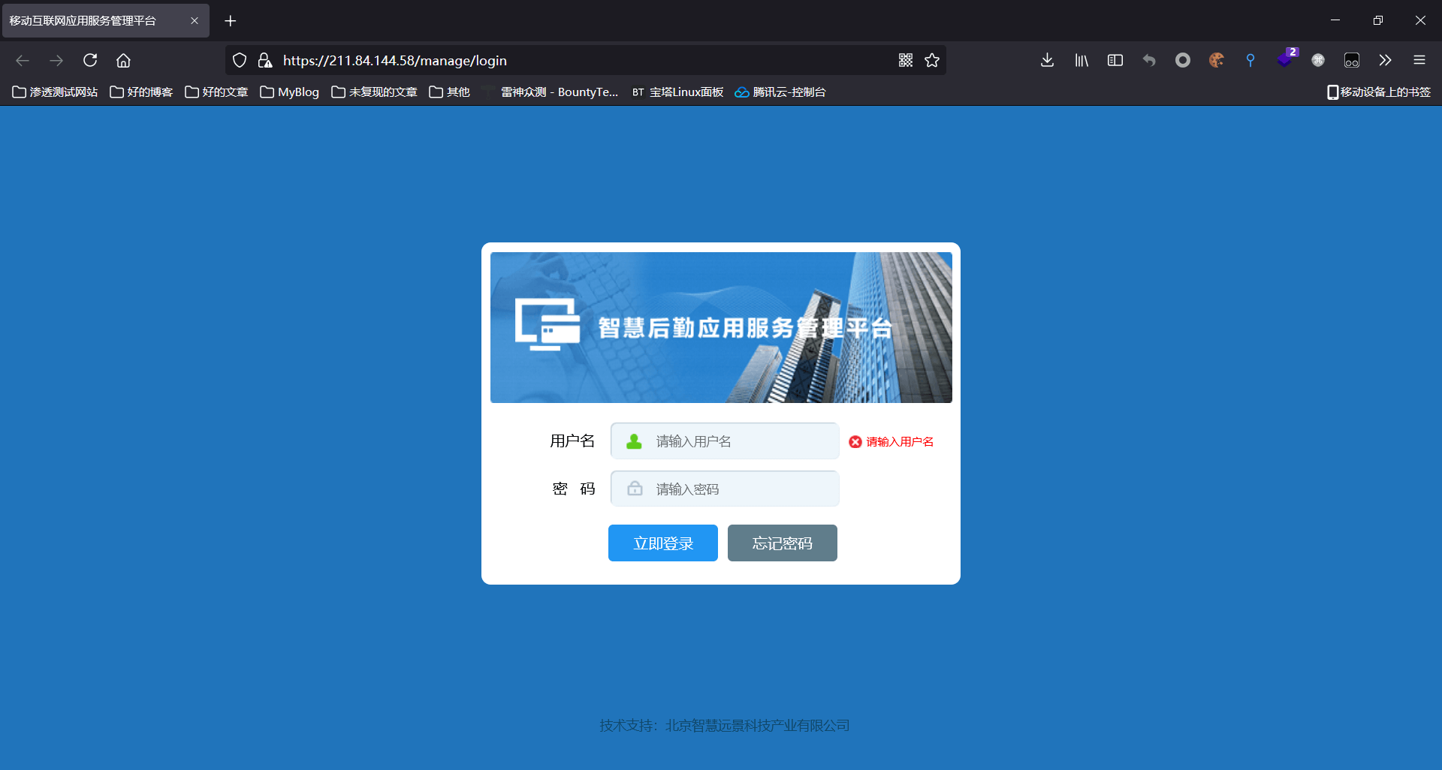The image size is (1442, 770).
Task: Open the 未复现的文章 bookmark folder
Action: click(374, 92)
